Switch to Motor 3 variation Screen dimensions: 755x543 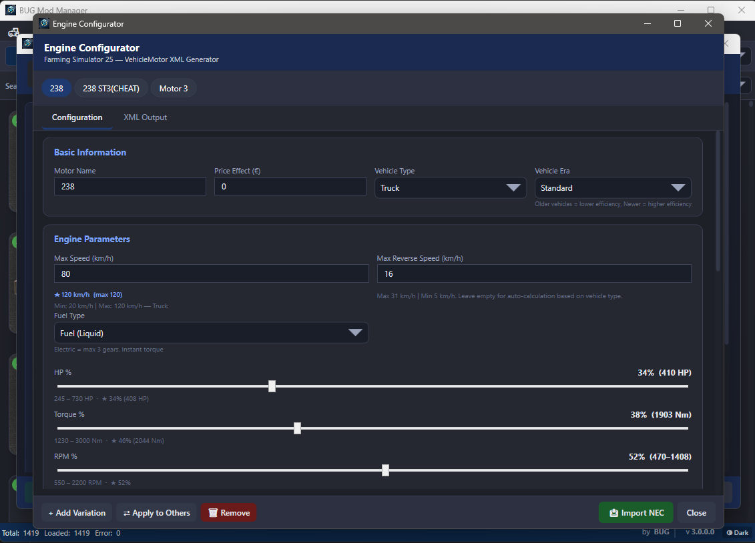pyautogui.click(x=174, y=89)
